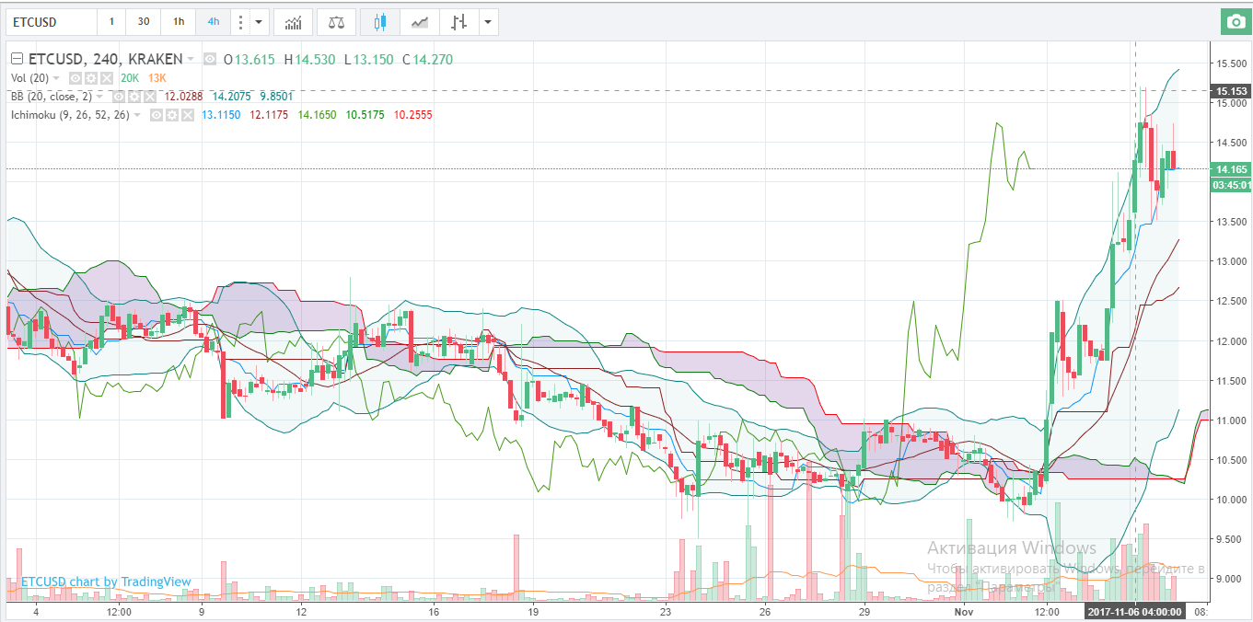Toggle visibility of Bollinger Bands indicator

tap(118, 97)
